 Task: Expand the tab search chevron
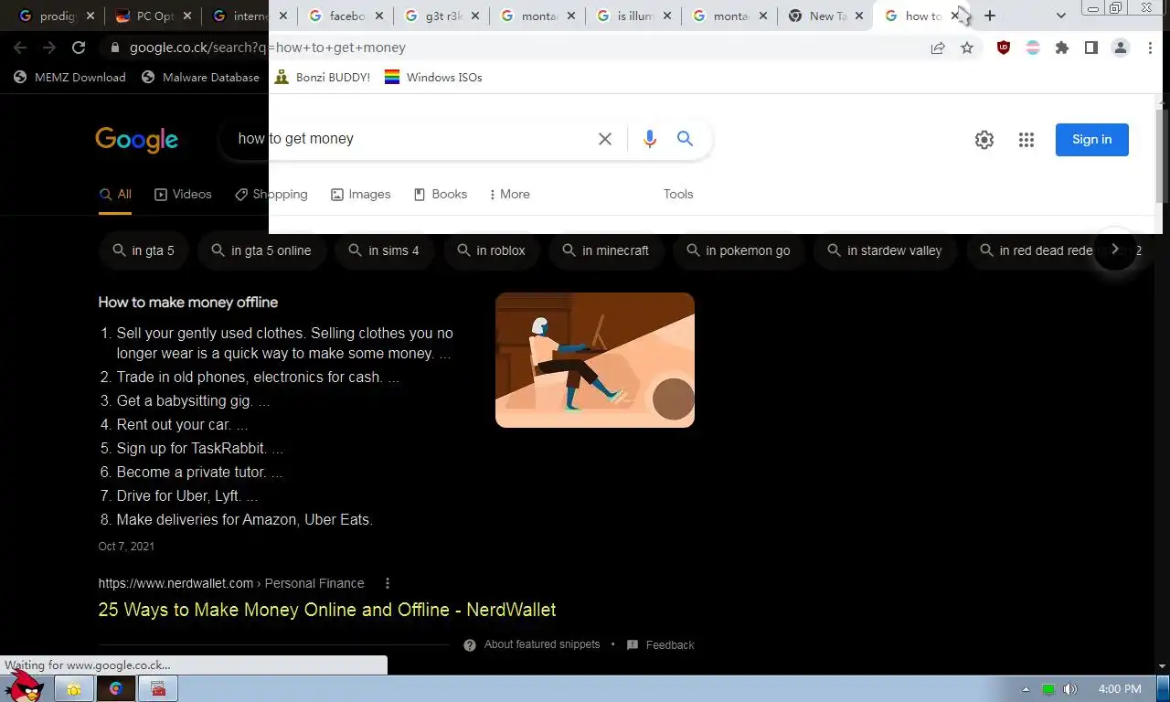point(1060,16)
